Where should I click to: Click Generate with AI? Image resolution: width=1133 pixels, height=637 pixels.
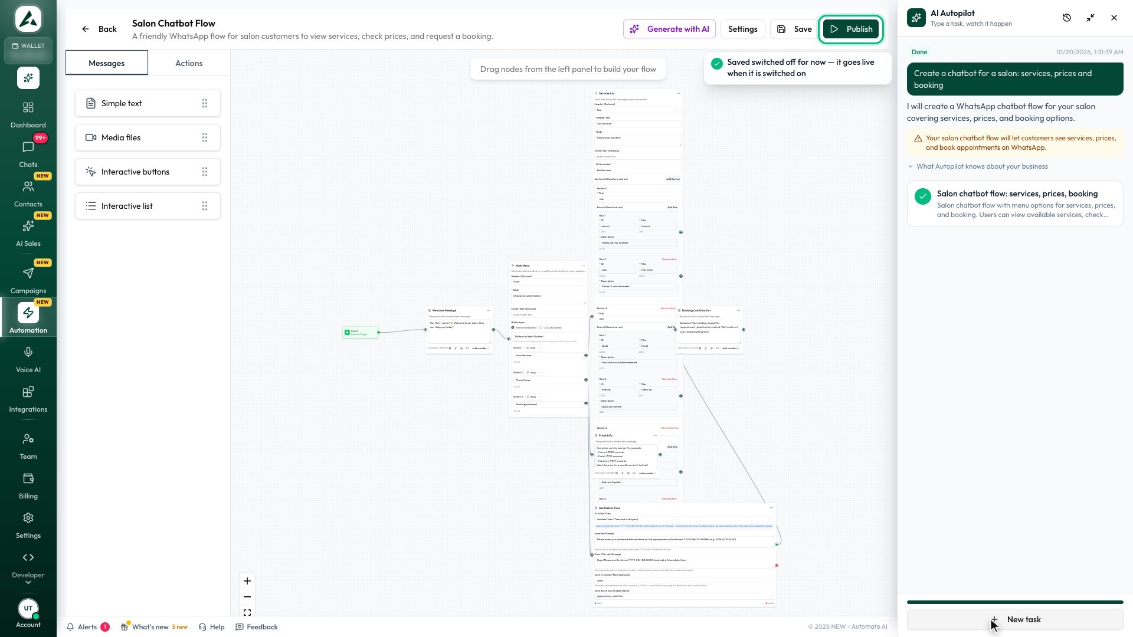669,29
